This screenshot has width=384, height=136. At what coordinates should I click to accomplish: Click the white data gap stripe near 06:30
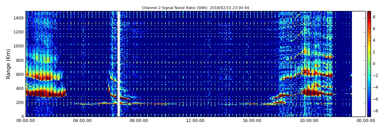point(119,64)
